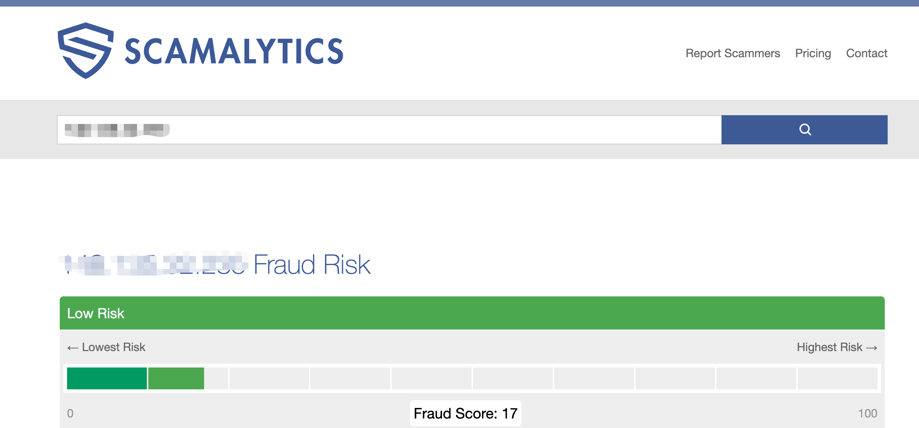919x428 pixels.
Task: Select the first dark green risk bar segment
Action: 107,378
